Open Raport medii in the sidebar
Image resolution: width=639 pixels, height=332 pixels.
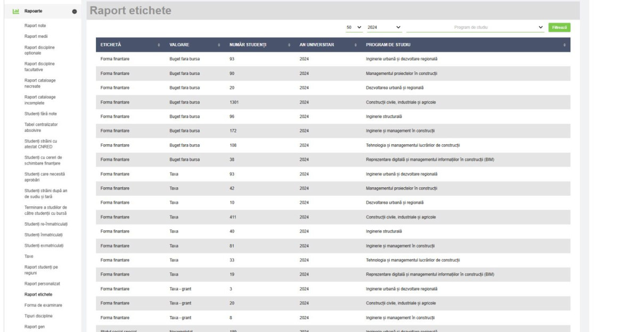(36, 37)
